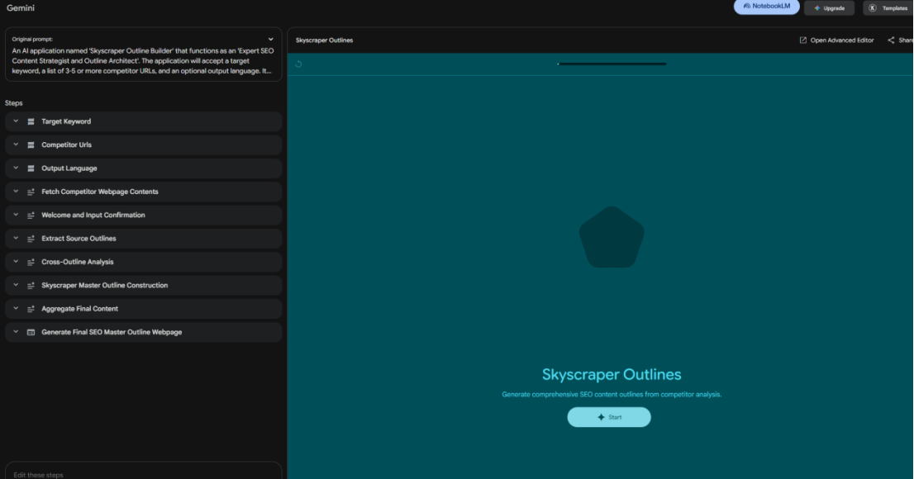Expand the Extract Source Outlines chevron

tap(16, 238)
